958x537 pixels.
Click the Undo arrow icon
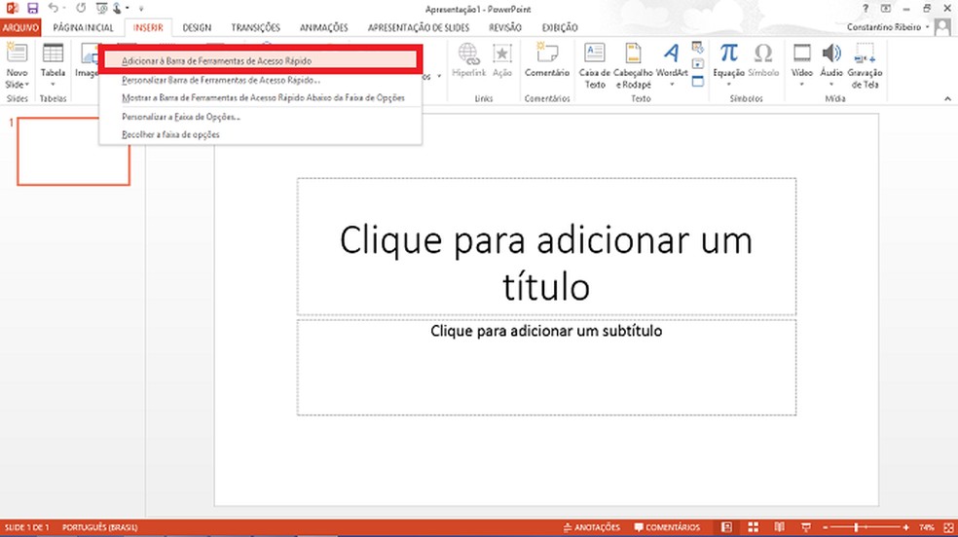tap(54, 9)
